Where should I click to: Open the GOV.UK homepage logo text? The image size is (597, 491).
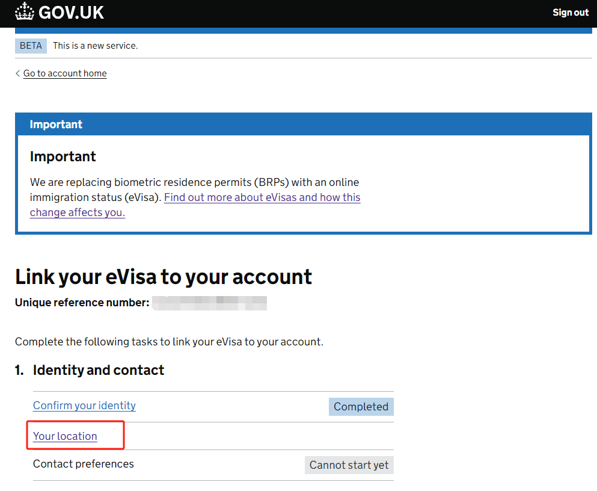coord(71,13)
